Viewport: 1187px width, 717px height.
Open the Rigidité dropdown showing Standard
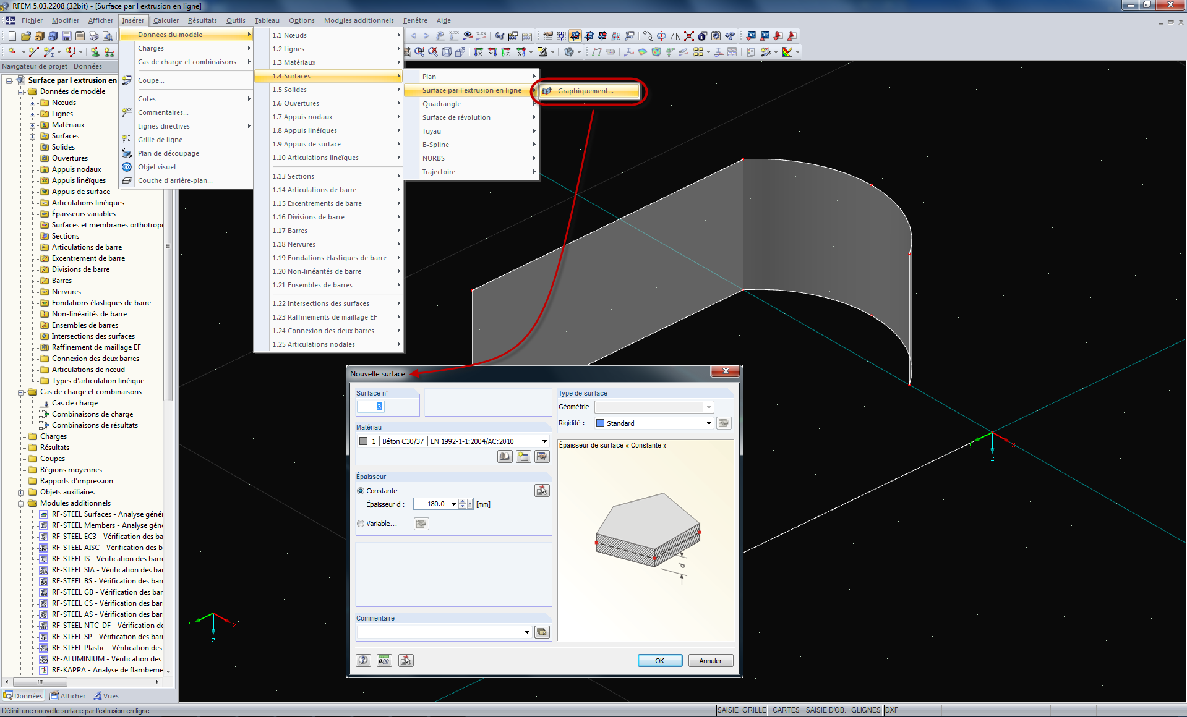[708, 423]
